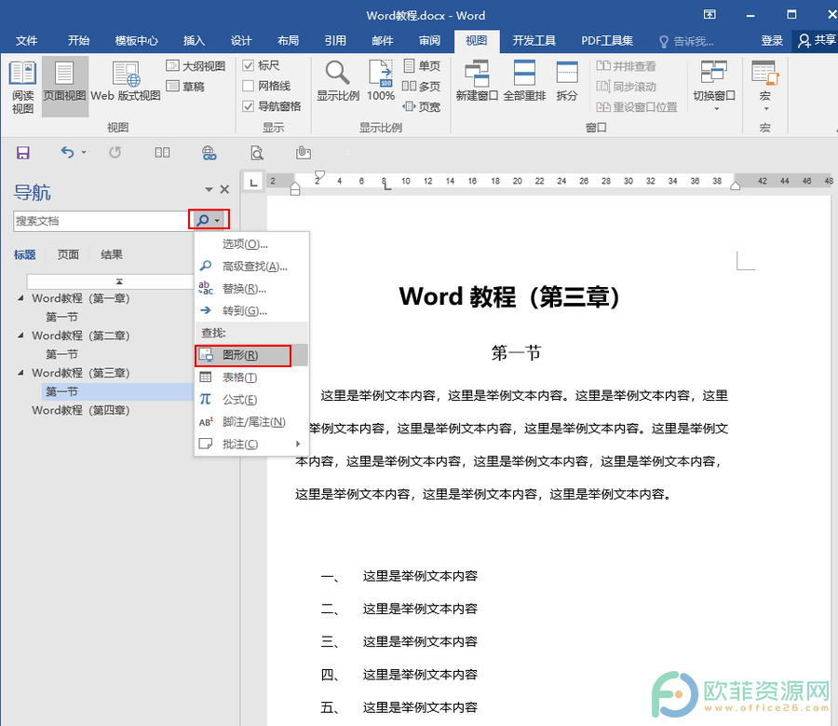Viewport: 838px width, 726px height.
Task: Select 公式(E) in the find menu
Action: pos(251,400)
